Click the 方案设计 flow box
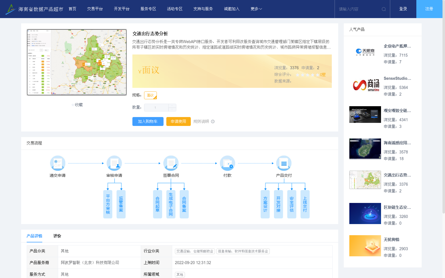This screenshot has height=278, width=445. point(265,204)
